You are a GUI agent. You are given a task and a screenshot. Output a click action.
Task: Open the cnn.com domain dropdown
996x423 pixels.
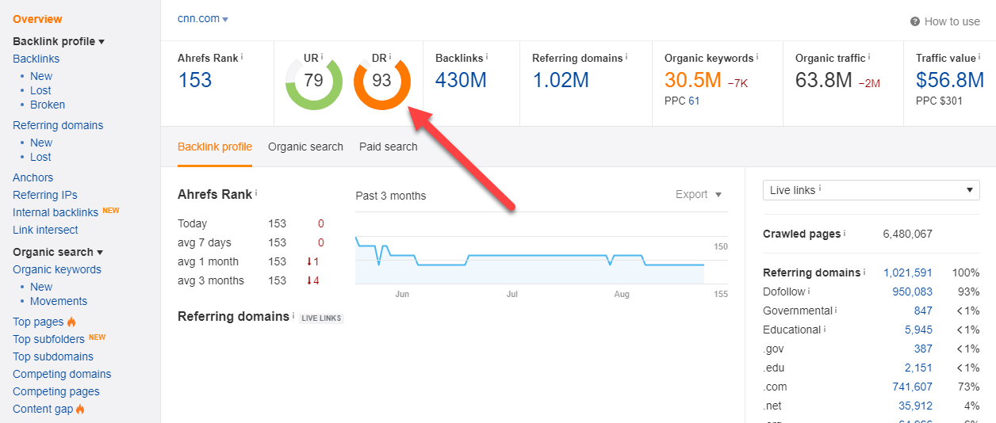coord(203,19)
